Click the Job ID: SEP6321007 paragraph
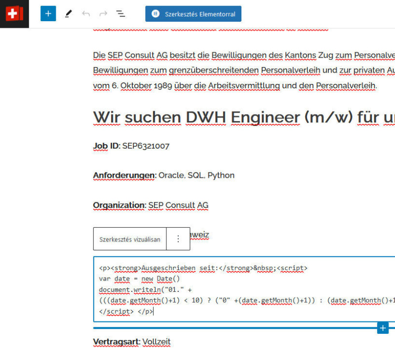Image resolution: width=395 pixels, height=356 pixels. tap(131, 146)
